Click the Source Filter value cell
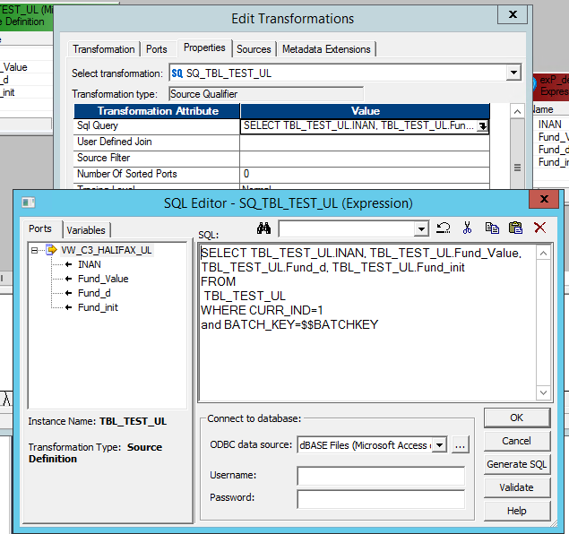 tap(365, 159)
